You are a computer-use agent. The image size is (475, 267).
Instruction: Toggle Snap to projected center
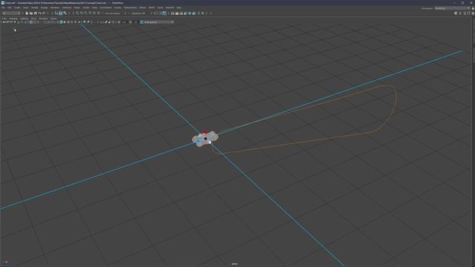point(90,13)
